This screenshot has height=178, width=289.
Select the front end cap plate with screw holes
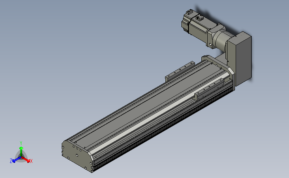[x=77, y=156]
